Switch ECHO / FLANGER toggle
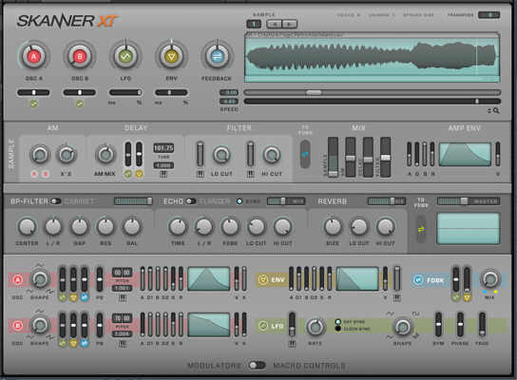 (x=191, y=201)
